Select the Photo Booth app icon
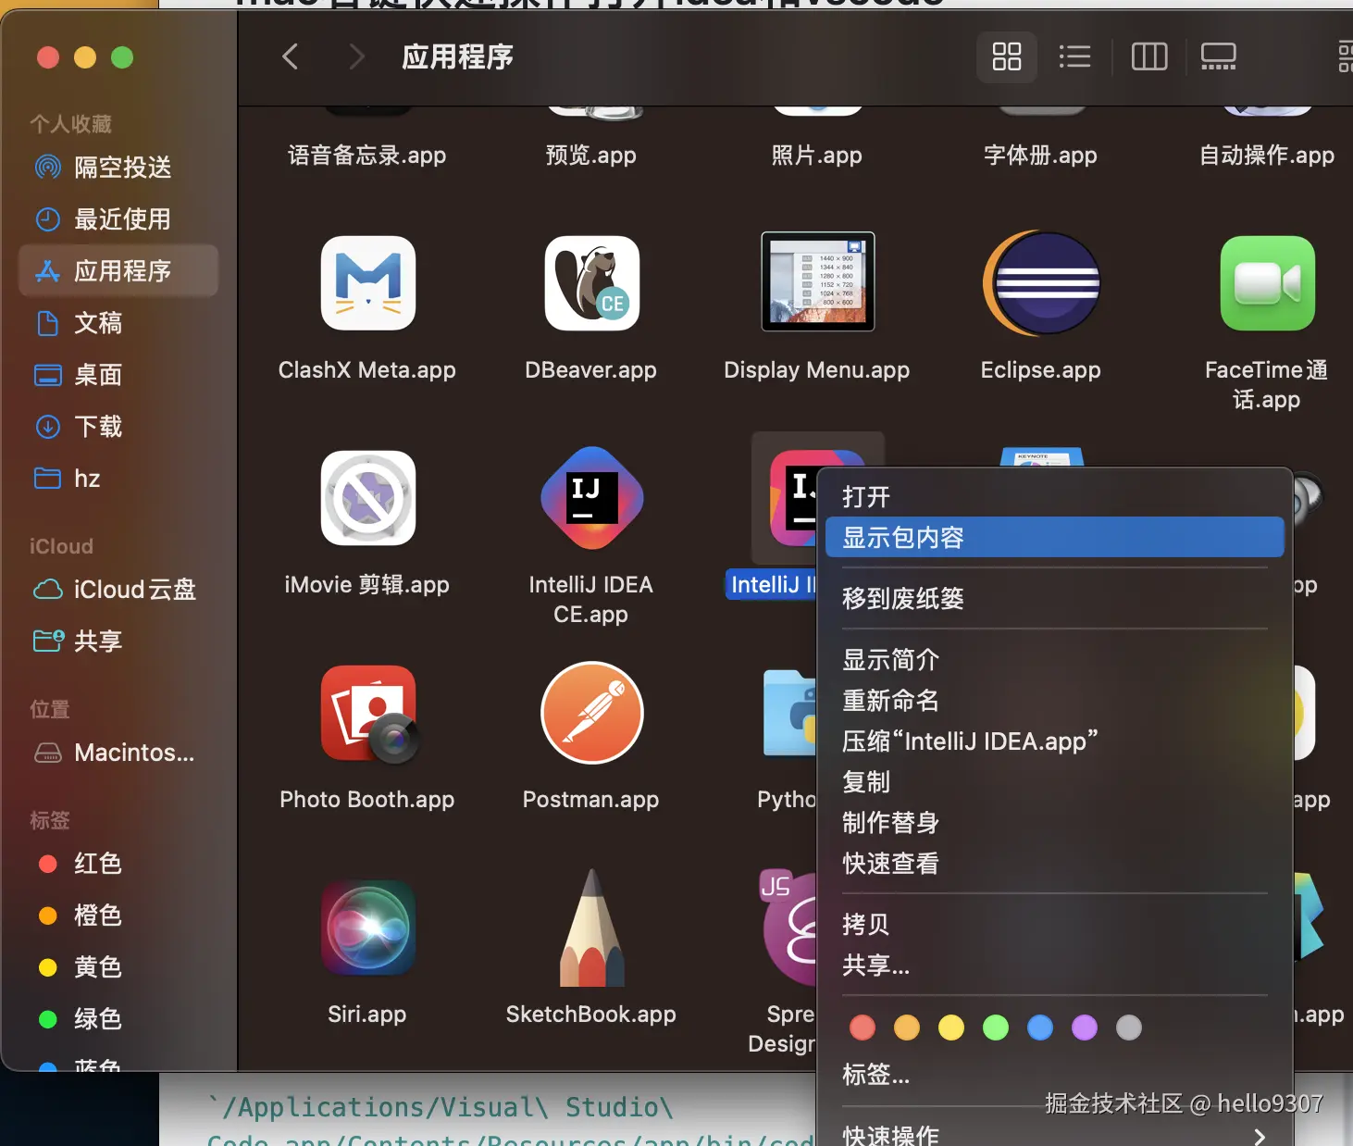The image size is (1353, 1146). pos(369,715)
